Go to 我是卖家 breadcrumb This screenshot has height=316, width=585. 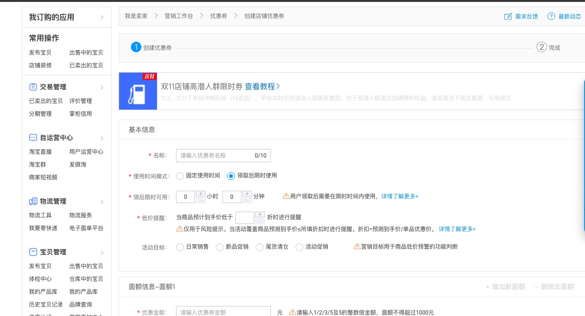click(x=136, y=16)
